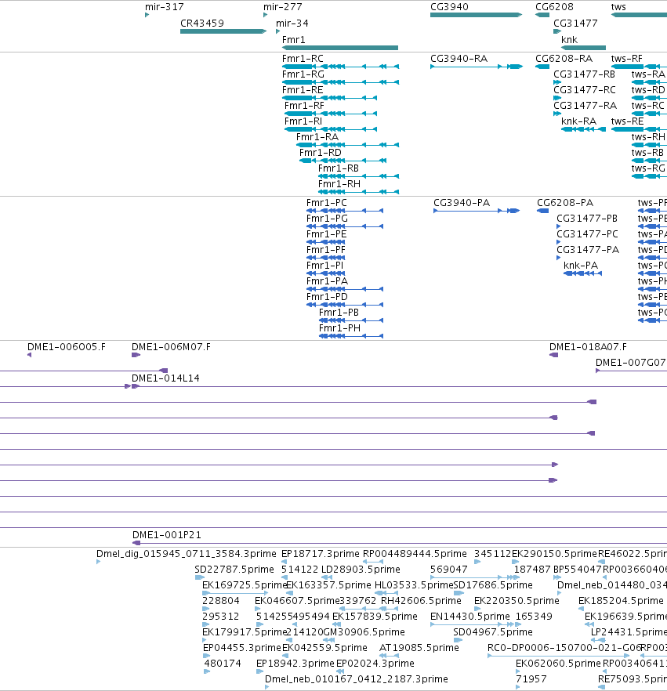Select the Fmr1-PA protein label
Viewport: 667px width, 691px height.
point(327,281)
